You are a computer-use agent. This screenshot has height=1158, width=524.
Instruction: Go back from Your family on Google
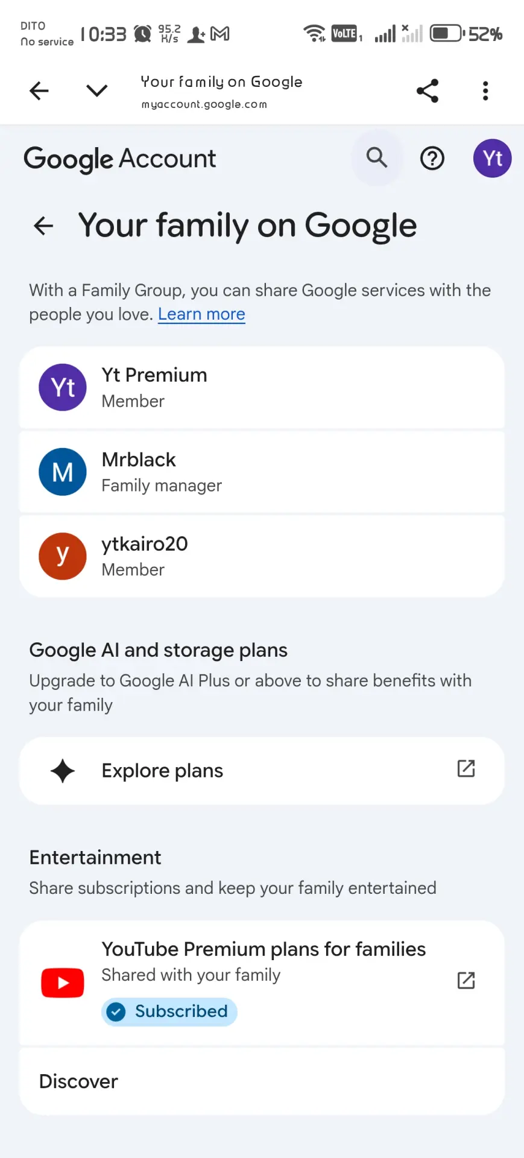43,226
